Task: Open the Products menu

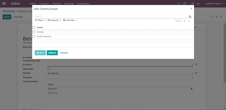Action: [x=56, y=4]
